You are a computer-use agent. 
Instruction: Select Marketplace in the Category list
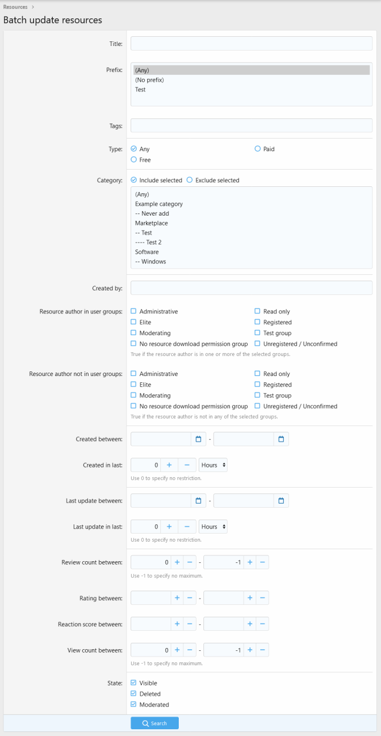(x=152, y=223)
